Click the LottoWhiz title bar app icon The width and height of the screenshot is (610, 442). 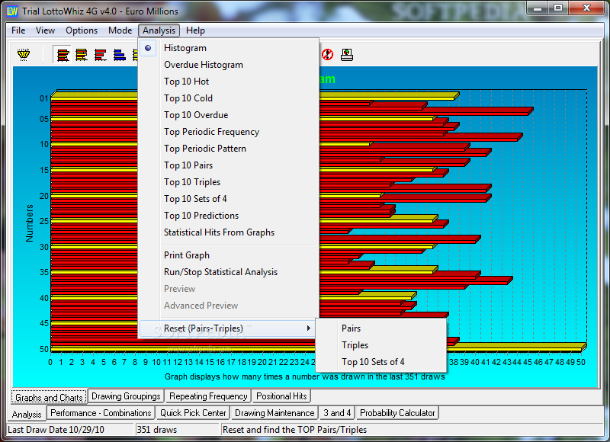[12, 11]
